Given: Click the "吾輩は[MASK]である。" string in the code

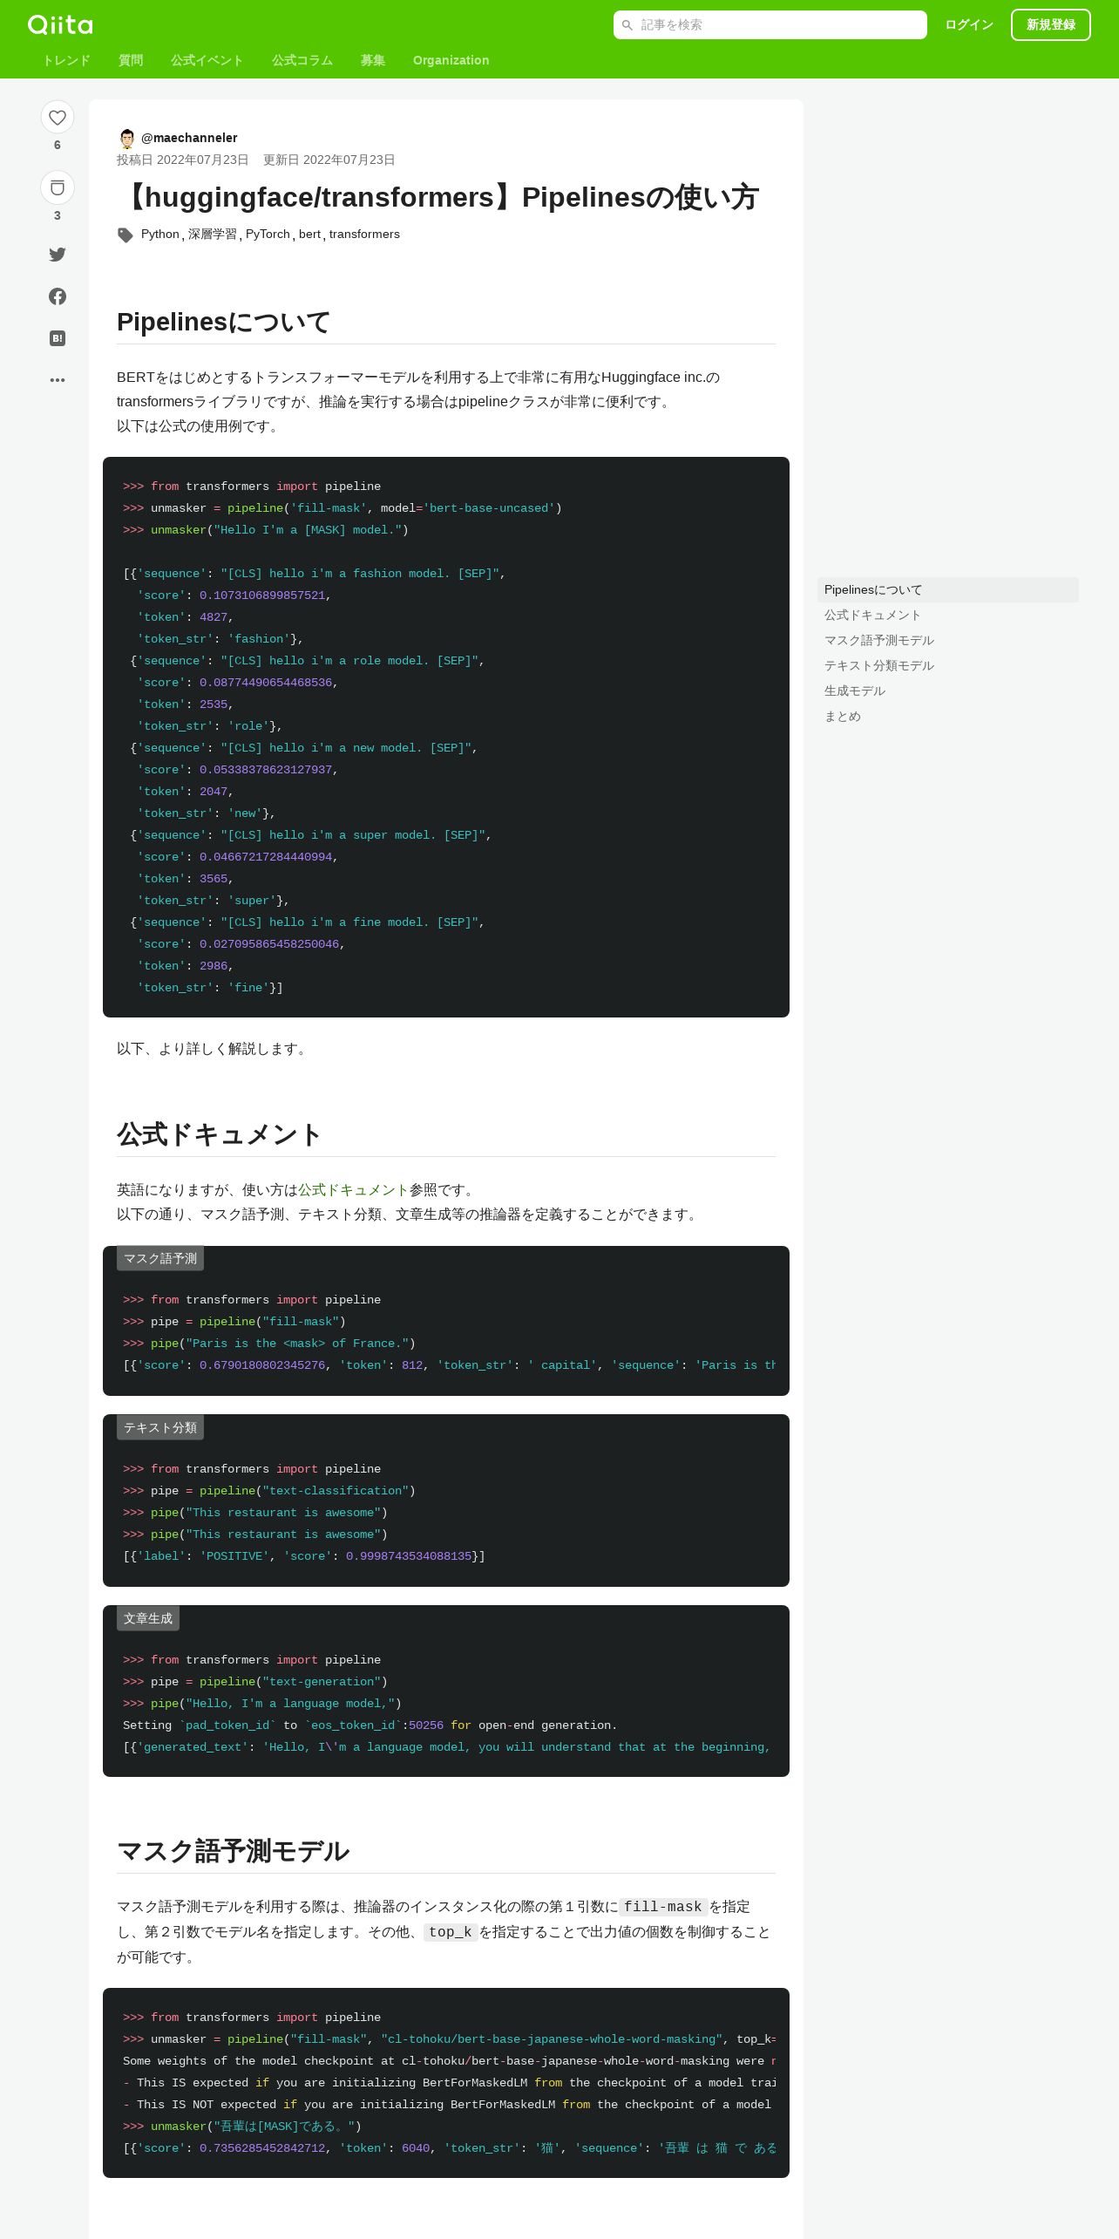Looking at the screenshot, I should pyautogui.click(x=284, y=2127).
